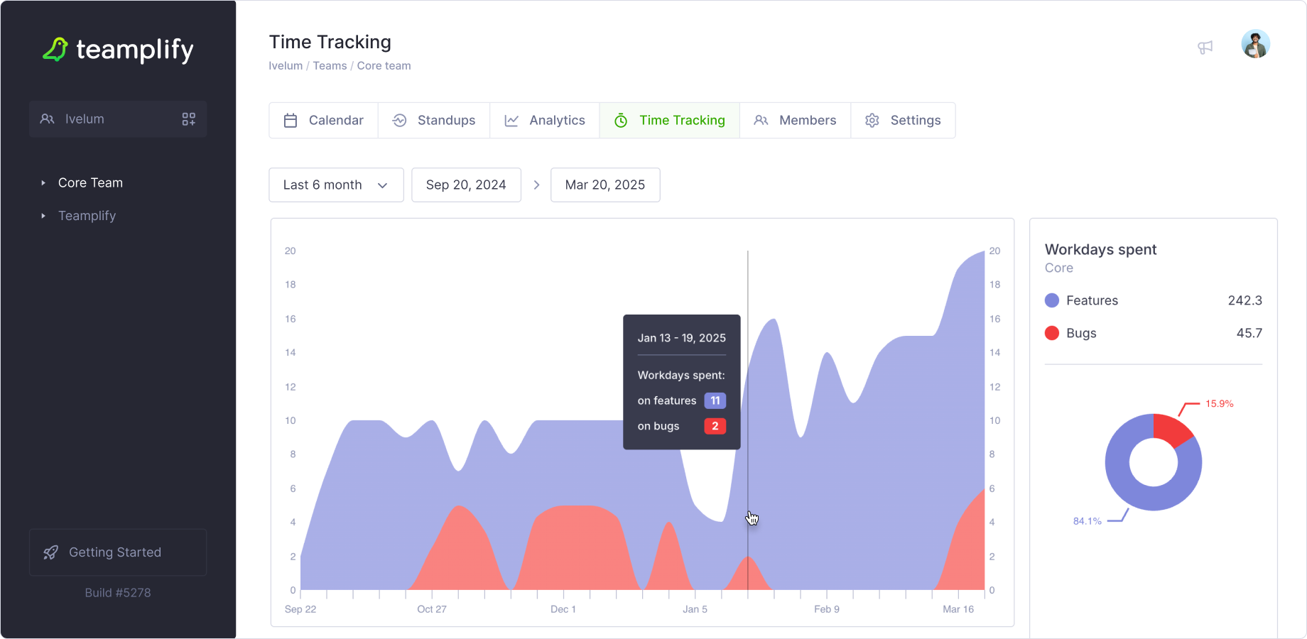Click the Calendar tab icon

[291, 121]
